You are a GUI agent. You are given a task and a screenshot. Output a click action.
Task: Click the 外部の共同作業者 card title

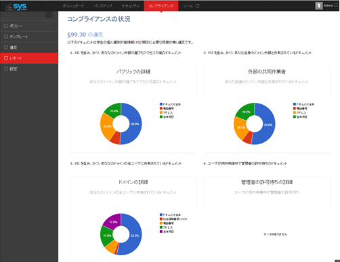pos(267,72)
